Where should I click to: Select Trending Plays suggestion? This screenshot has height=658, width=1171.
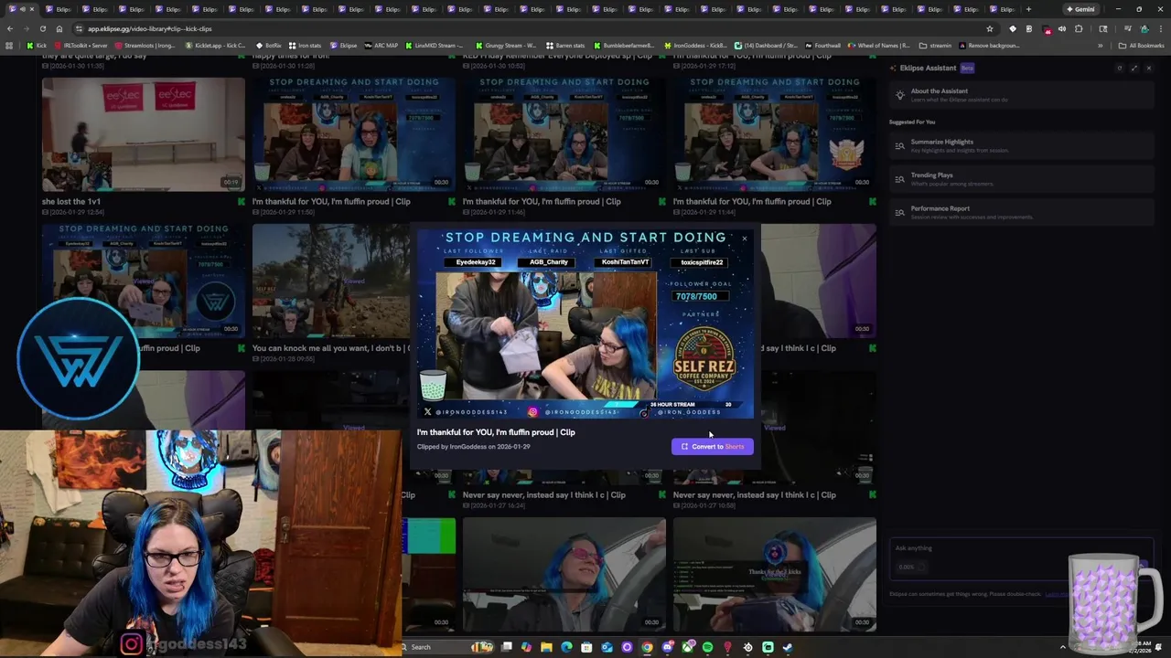coord(1020,179)
